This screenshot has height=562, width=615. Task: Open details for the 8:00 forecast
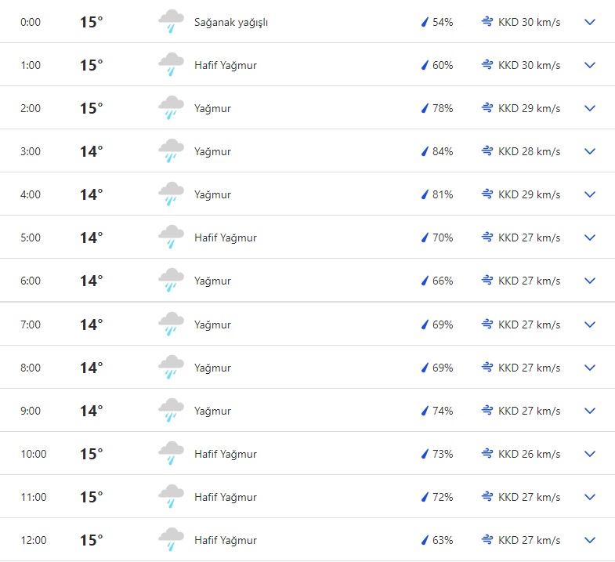click(590, 368)
